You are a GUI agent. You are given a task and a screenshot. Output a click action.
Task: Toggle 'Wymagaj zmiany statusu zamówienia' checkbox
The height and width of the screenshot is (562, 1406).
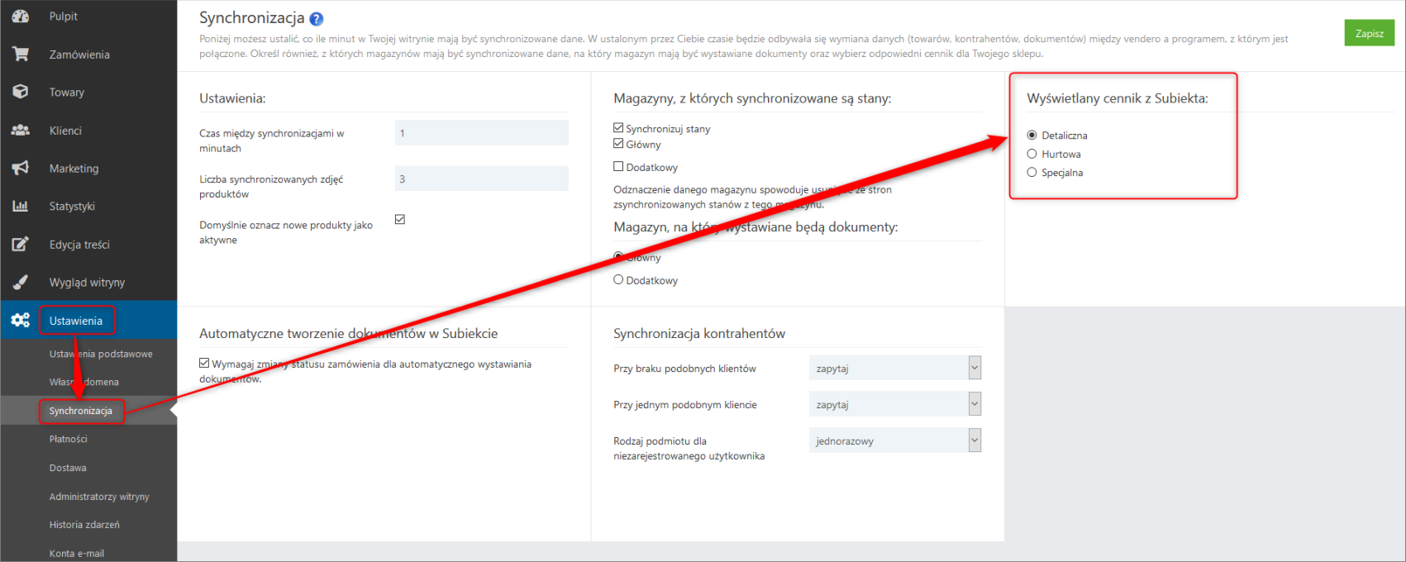point(204,363)
